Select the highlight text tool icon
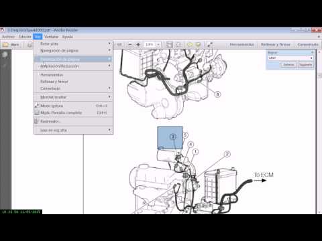 [198, 45]
